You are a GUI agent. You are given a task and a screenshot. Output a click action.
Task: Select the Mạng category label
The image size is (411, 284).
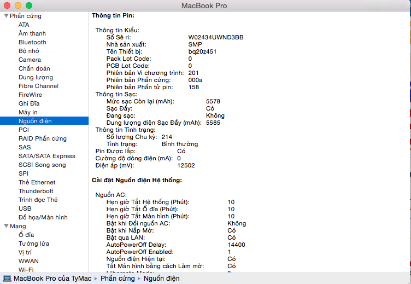click(x=18, y=226)
